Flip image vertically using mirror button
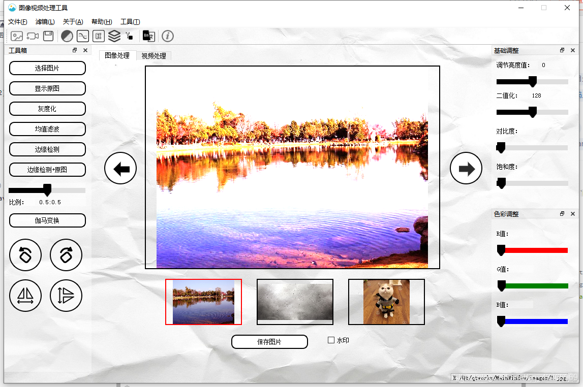Viewport: 583px width, 387px height. [x=66, y=296]
